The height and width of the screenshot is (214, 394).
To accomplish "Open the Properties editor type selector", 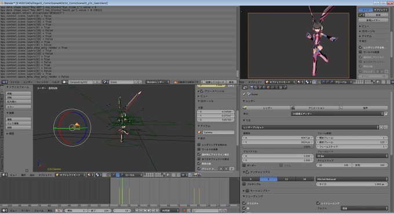I will (x=245, y=87).
